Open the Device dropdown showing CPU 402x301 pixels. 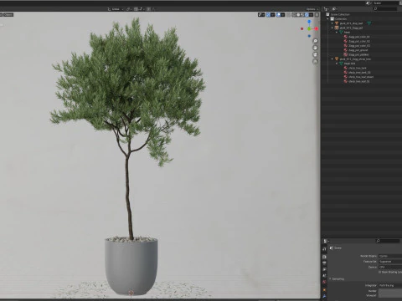point(390,267)
